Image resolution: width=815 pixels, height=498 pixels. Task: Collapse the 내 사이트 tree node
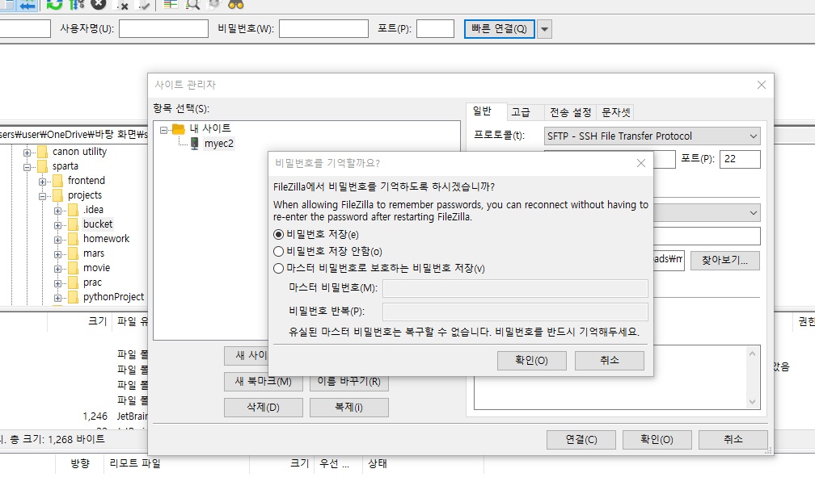(x=163, y=130)
